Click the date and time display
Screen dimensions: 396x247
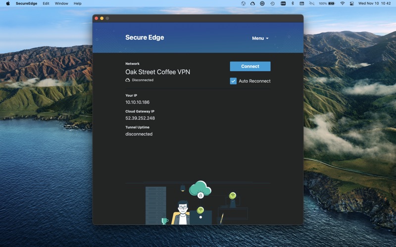click(x=375, y=3)
